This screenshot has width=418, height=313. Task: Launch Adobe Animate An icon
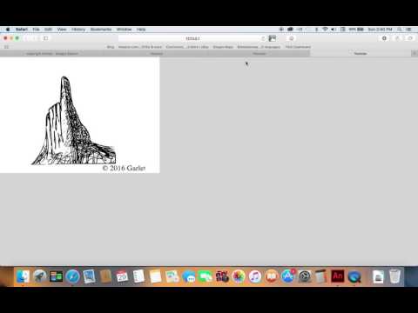click(338, 276)
